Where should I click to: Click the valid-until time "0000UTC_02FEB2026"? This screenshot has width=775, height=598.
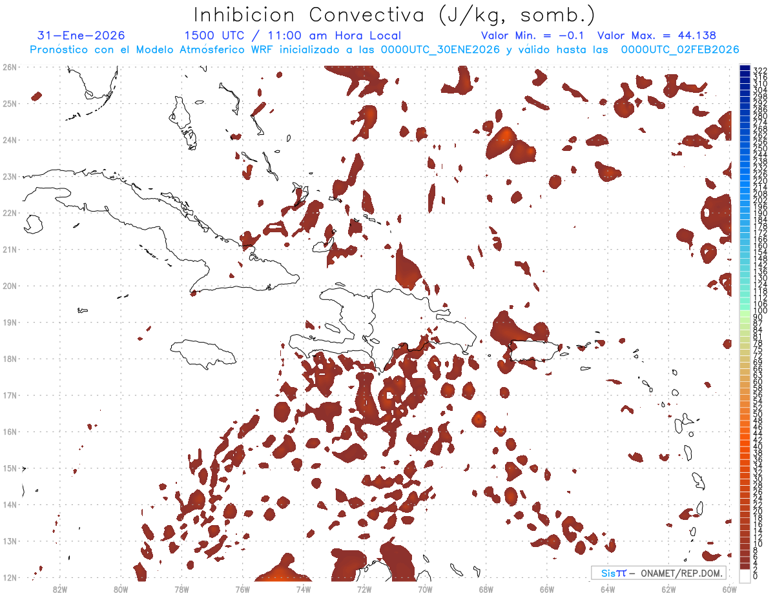[680, 50]
